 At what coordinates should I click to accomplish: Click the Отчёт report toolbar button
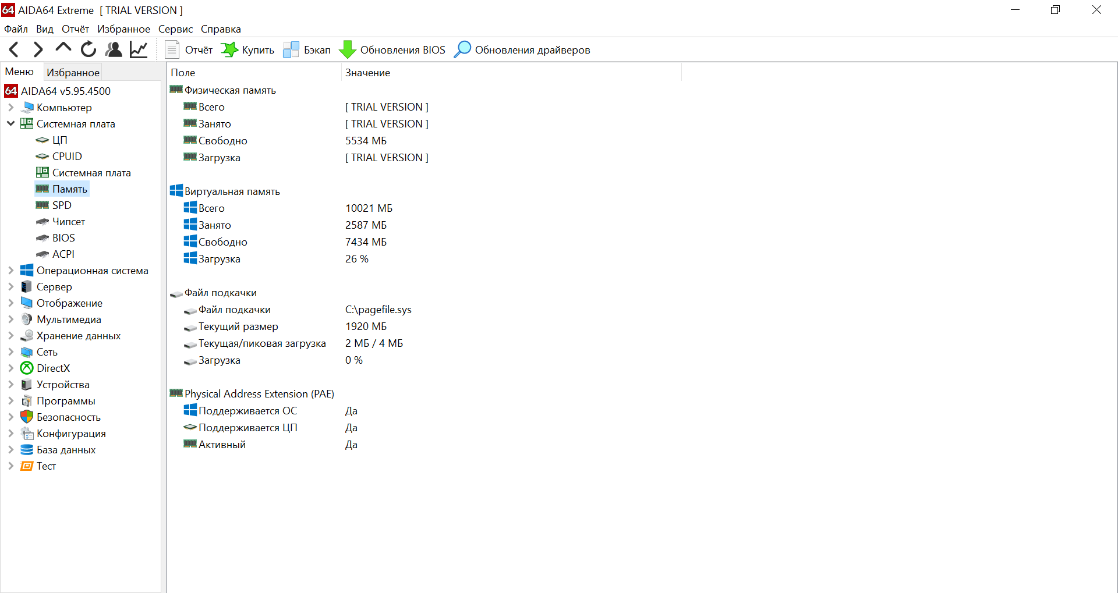click(189, 49)
